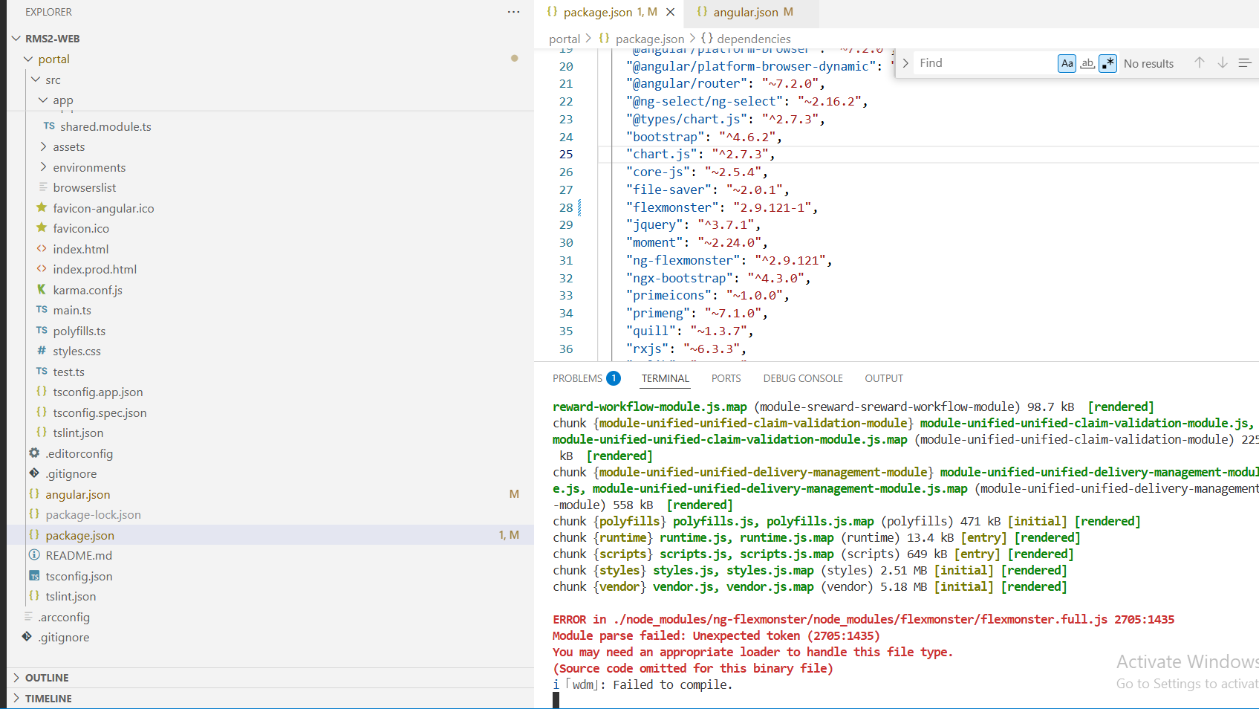The width and height of the screenshot is (1259, 709).
Task: Click Find in Selection icon
Action: 1245,63
